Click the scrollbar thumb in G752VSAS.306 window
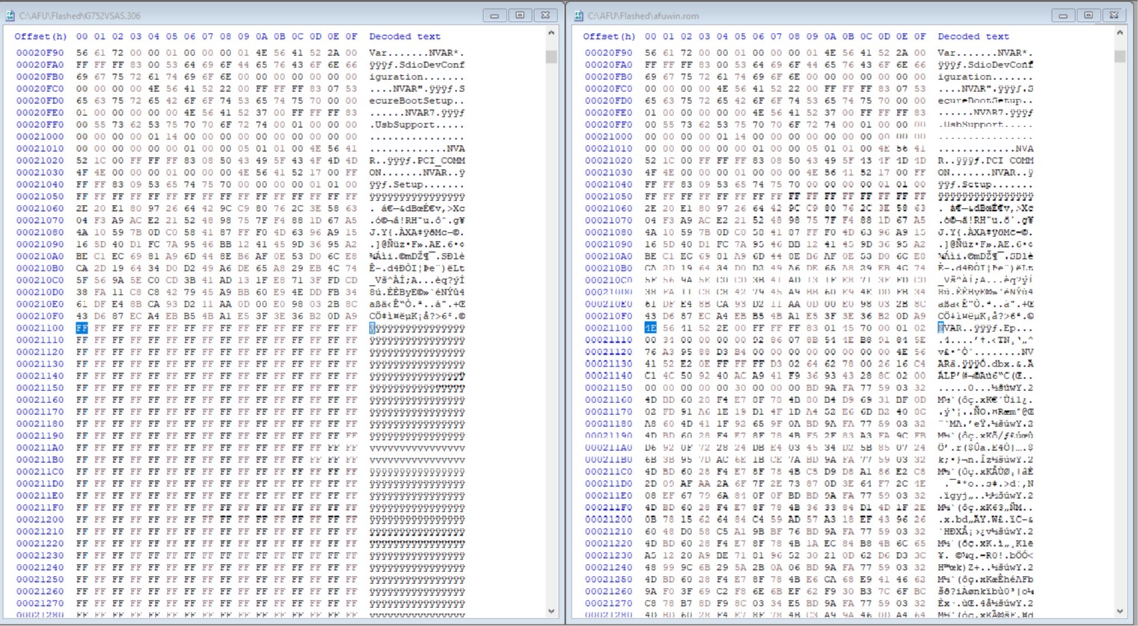Viewport: 1138px width, 626px height. (551, 57)
